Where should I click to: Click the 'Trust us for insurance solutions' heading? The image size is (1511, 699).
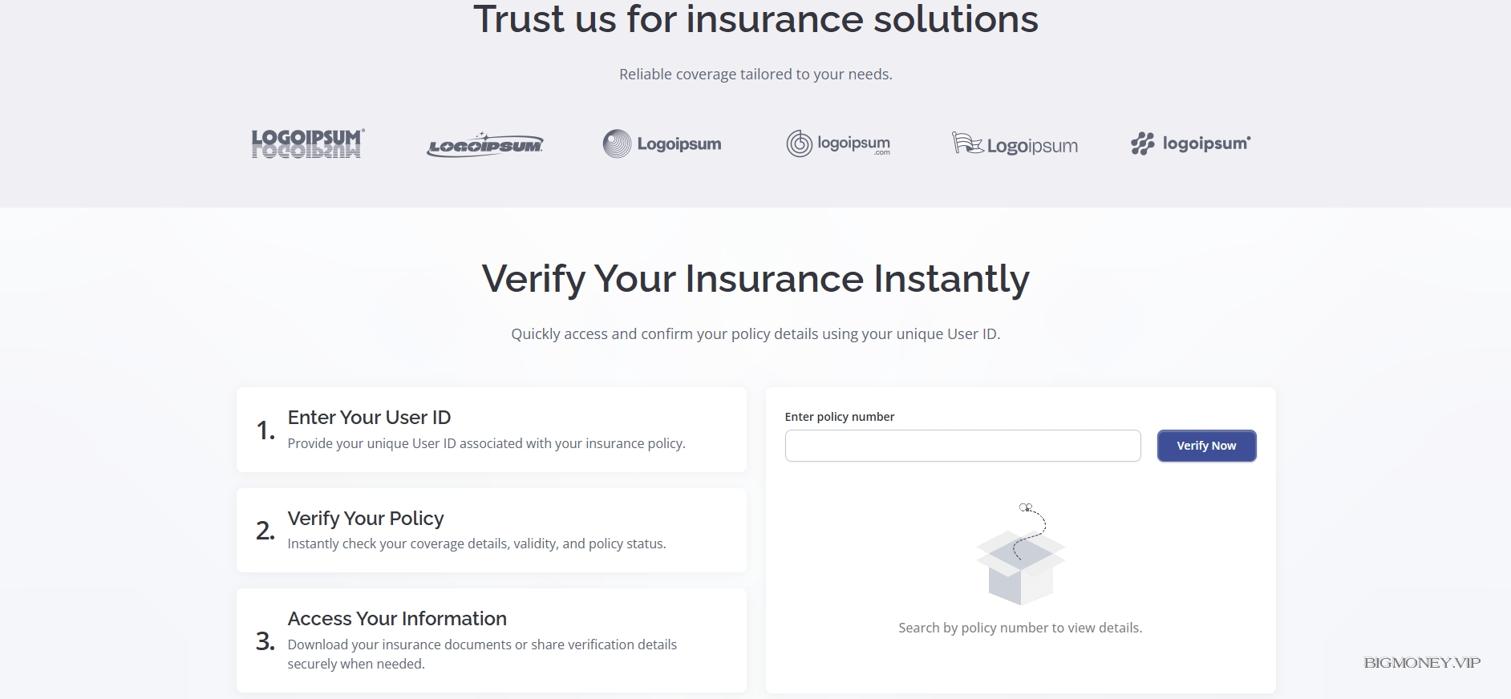pos(755,19)
